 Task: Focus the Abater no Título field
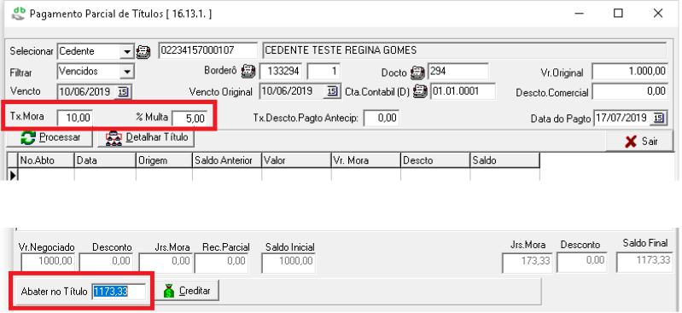pyautogui.click(x=119, y=292)
